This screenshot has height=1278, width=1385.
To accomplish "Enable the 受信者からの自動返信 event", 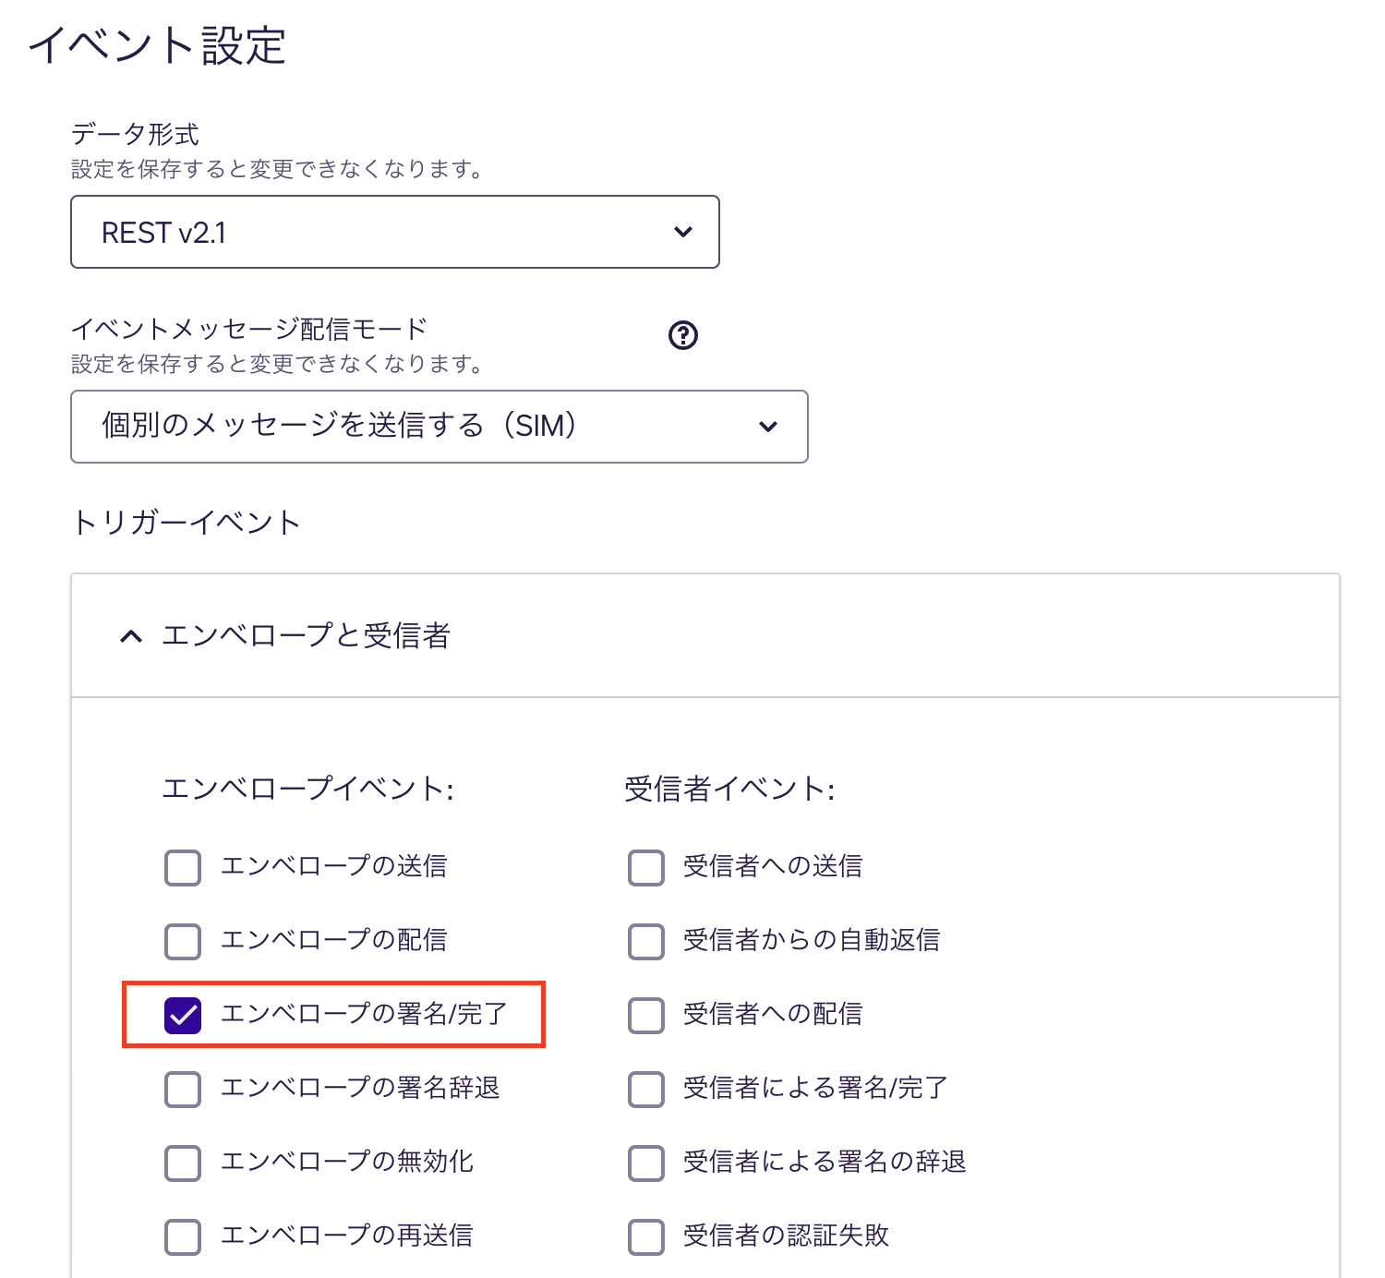I will pyautogui.click(x=646, y=941).
